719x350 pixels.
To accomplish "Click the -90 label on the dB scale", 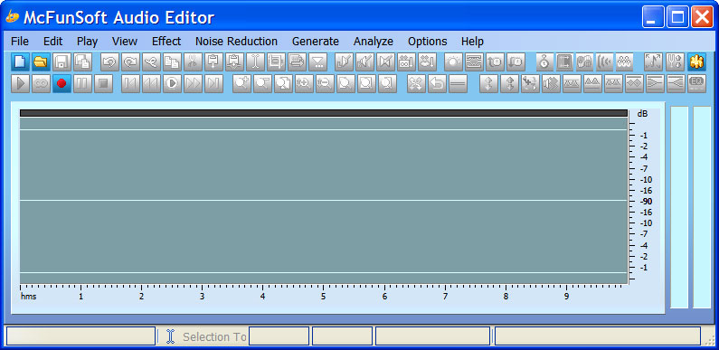I will coord(646,202).
